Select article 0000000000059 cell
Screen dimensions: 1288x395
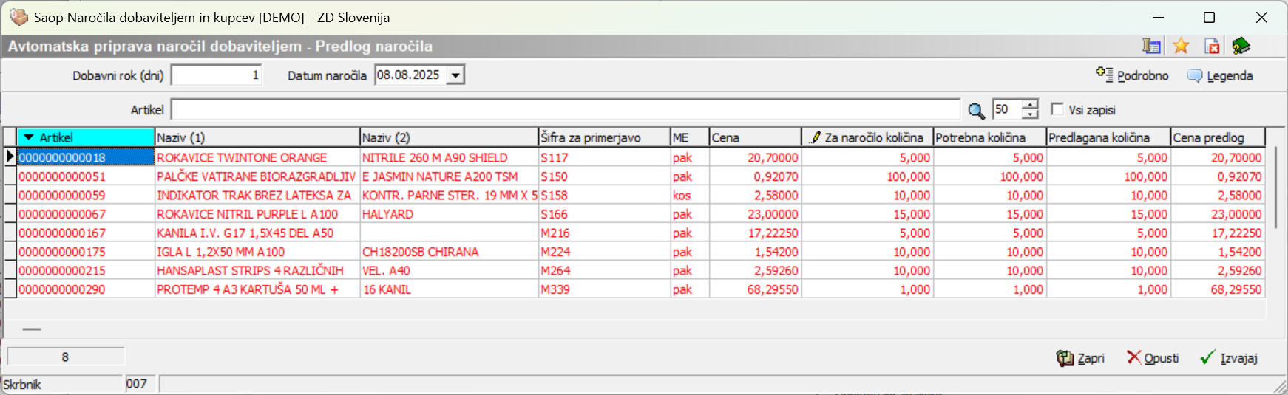point(86,195)
